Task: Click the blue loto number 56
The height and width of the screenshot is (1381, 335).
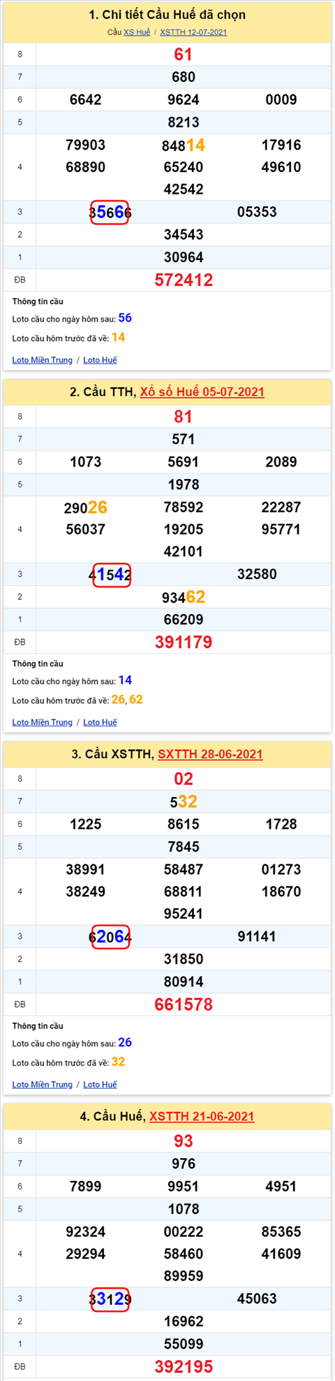Action: coord(125,318)
